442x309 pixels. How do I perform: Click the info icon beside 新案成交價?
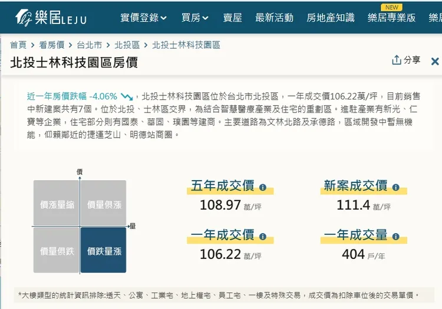[396, 187]
